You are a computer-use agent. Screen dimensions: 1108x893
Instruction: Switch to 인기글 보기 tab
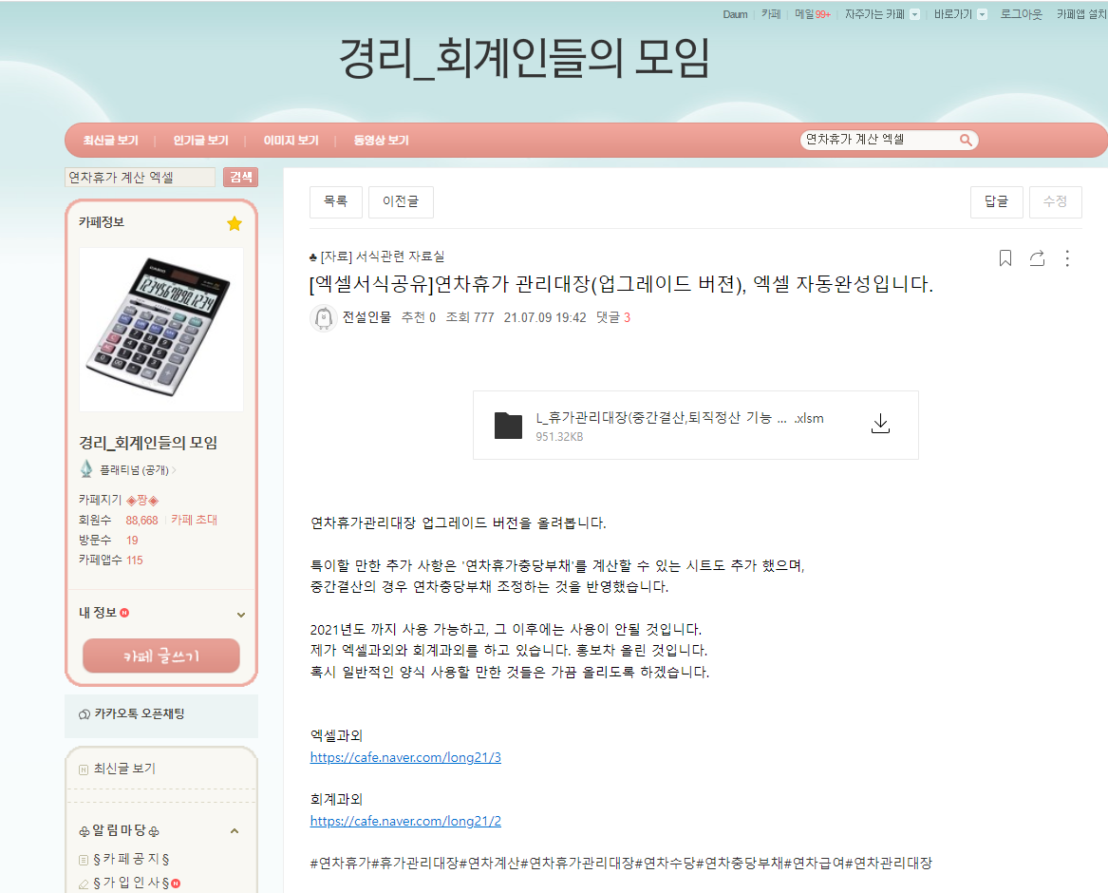click(200, 141)
